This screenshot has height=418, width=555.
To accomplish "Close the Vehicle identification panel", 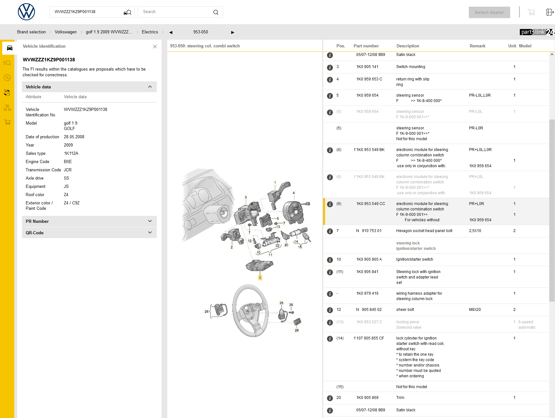I will [155, 46].
